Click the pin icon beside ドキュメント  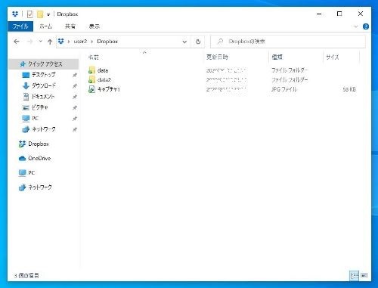[75, 97]
